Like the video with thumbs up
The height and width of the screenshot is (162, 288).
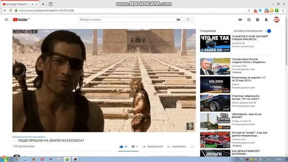point(121,147)
